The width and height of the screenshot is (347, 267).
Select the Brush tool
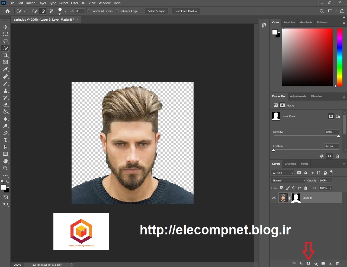[5, 83]
